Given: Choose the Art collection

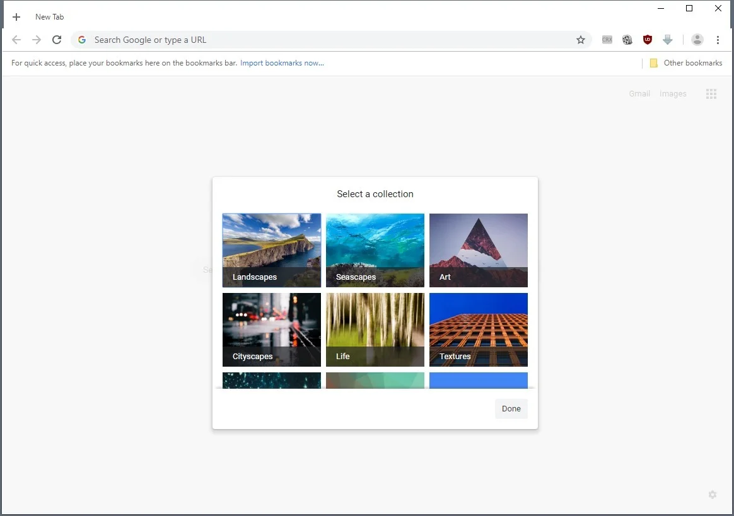Looking at the screenshot, I should click(479, 250).
